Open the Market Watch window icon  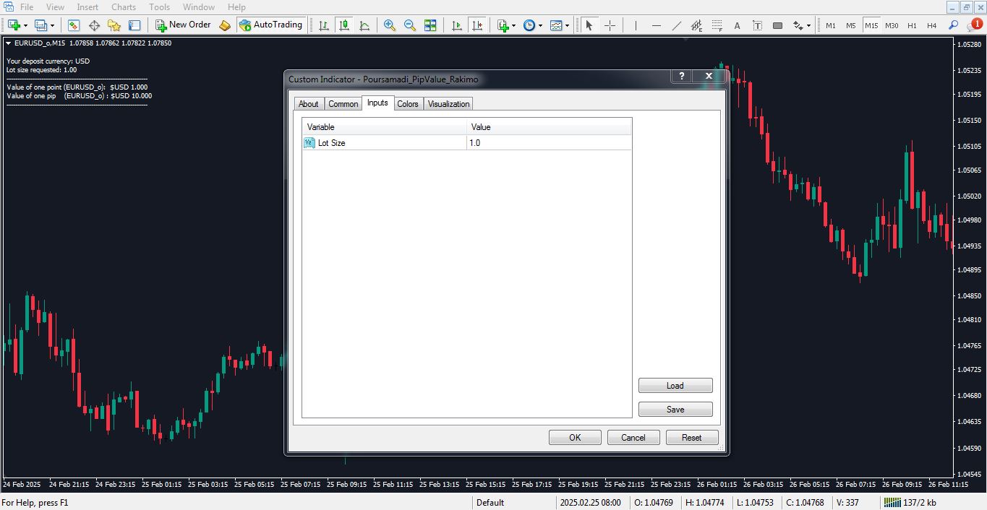(74, 25)
